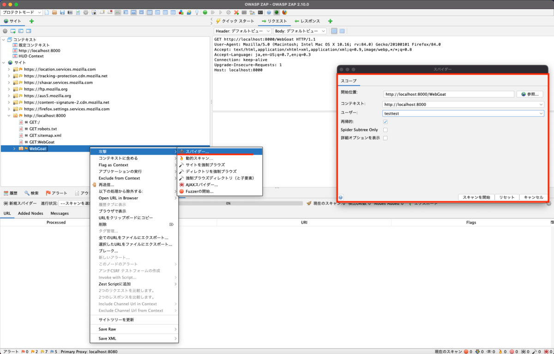This screenshot has width=554, height=354.
Task: Click the 開始位置 URL input field
Action: (x=448, y=94)
